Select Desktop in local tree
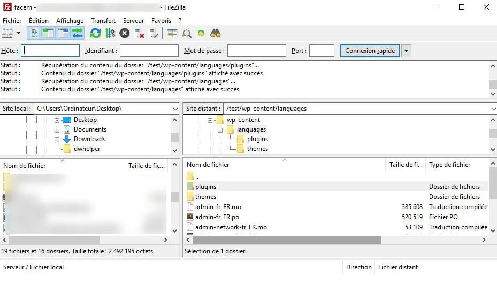 (x=85, y=120)
